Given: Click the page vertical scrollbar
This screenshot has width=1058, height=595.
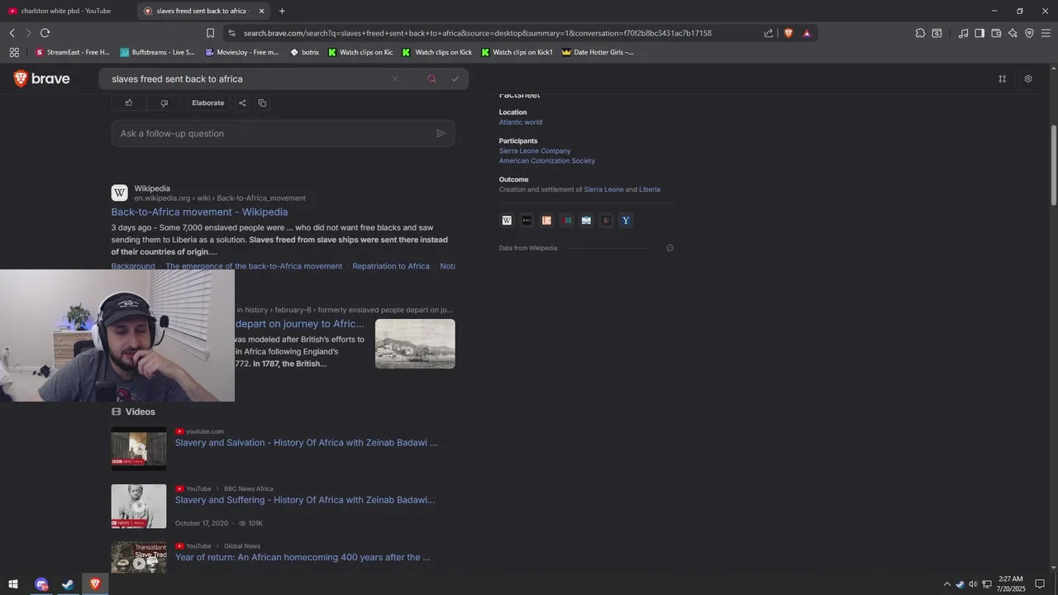Looking at the screenshot, I should click(x=1054, y=165).
